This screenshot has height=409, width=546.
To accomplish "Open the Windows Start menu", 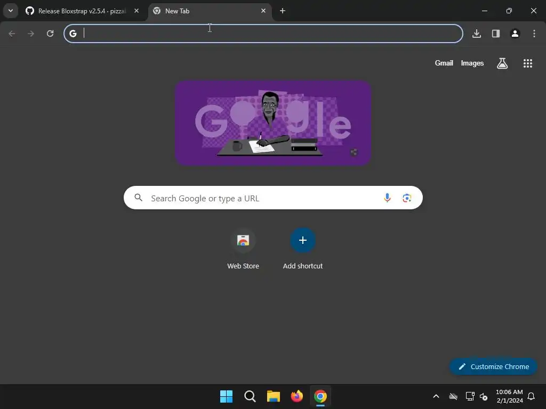I will [226, 396].
